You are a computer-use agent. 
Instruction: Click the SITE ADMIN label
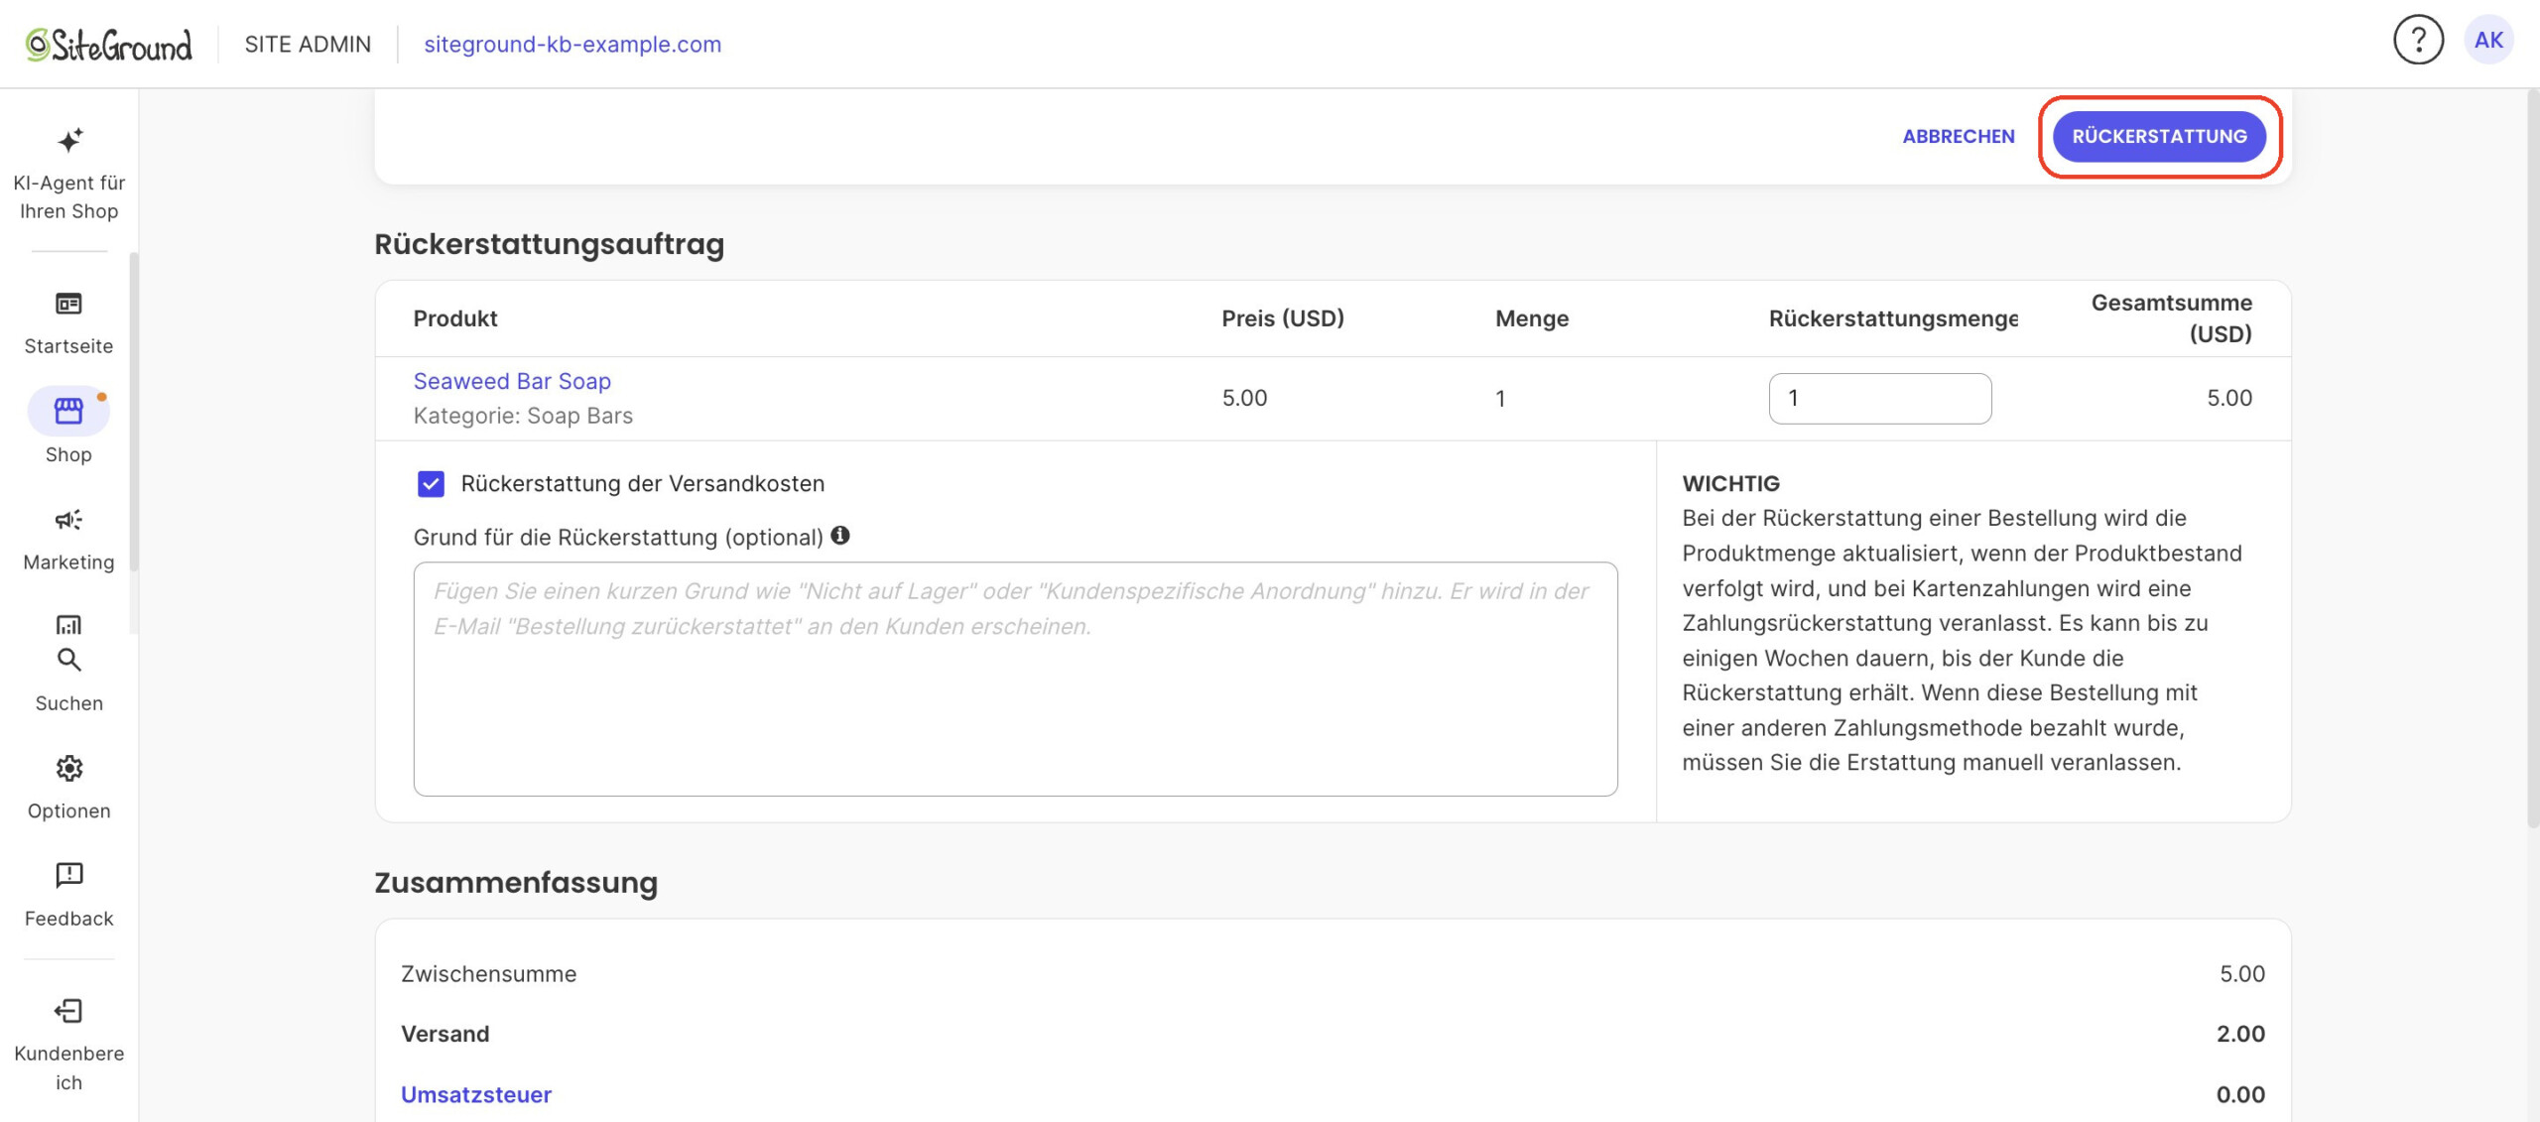[308, 45]
